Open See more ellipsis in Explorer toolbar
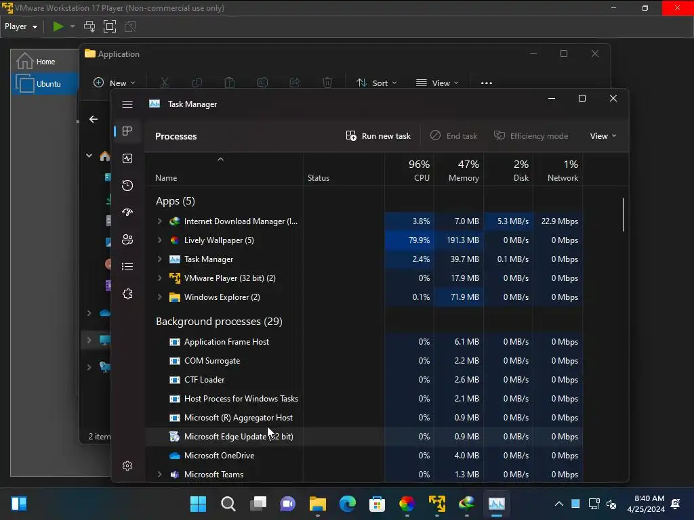The image size is (694, 520). (487, 83)
